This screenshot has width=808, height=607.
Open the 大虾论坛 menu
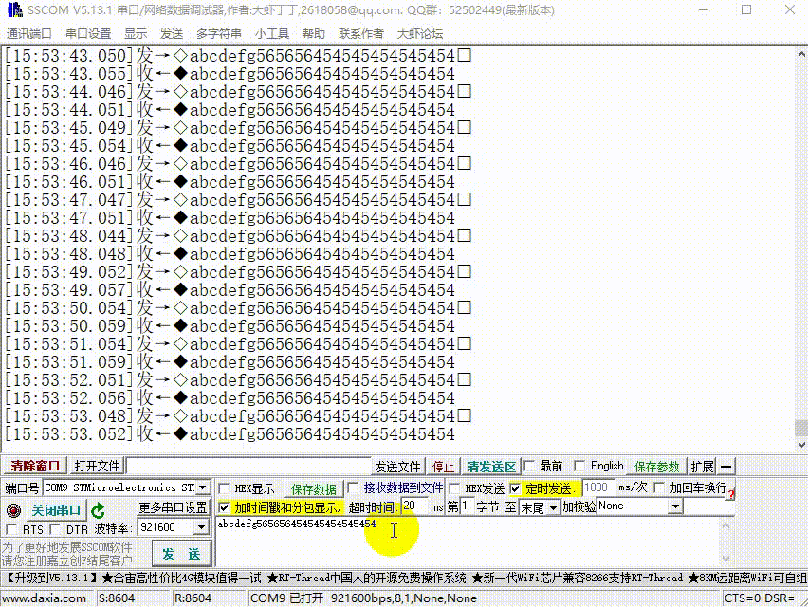click(x=419, y=33)
